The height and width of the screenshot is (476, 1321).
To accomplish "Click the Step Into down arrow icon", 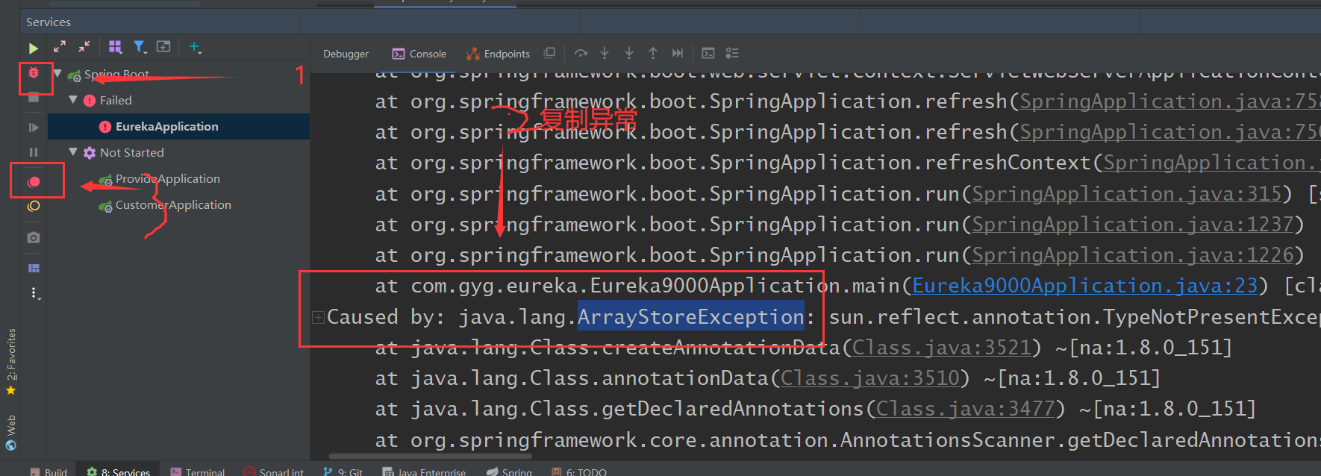I will click(605, 53).
